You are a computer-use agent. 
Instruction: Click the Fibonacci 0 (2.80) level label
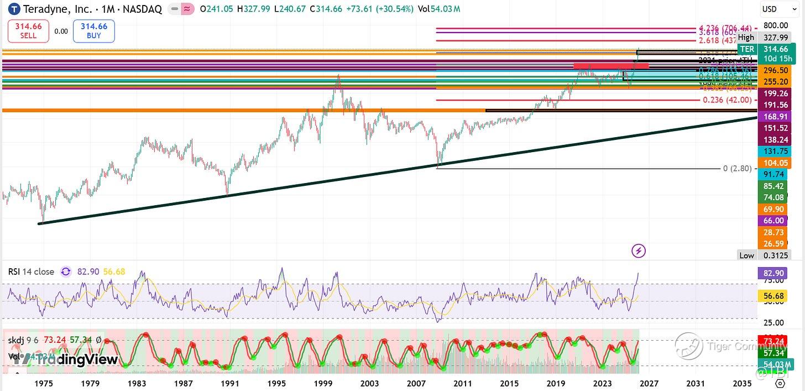737,168
